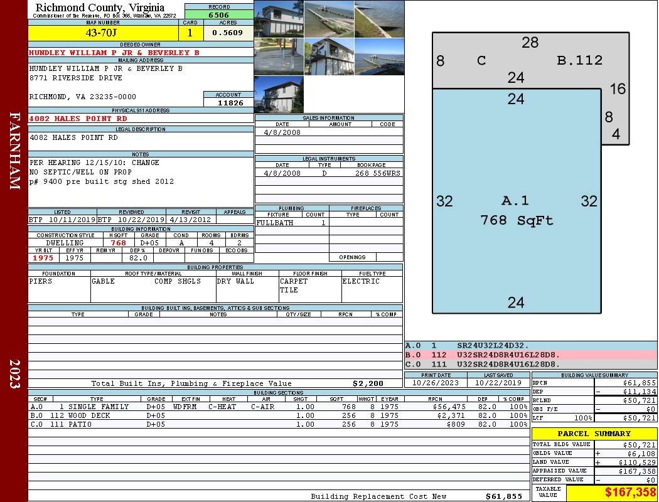Click the sketch code row A.0 SR24U32L24D32
Screen dimensions: 659x502
pyautogui.click(x=531, y=346)
